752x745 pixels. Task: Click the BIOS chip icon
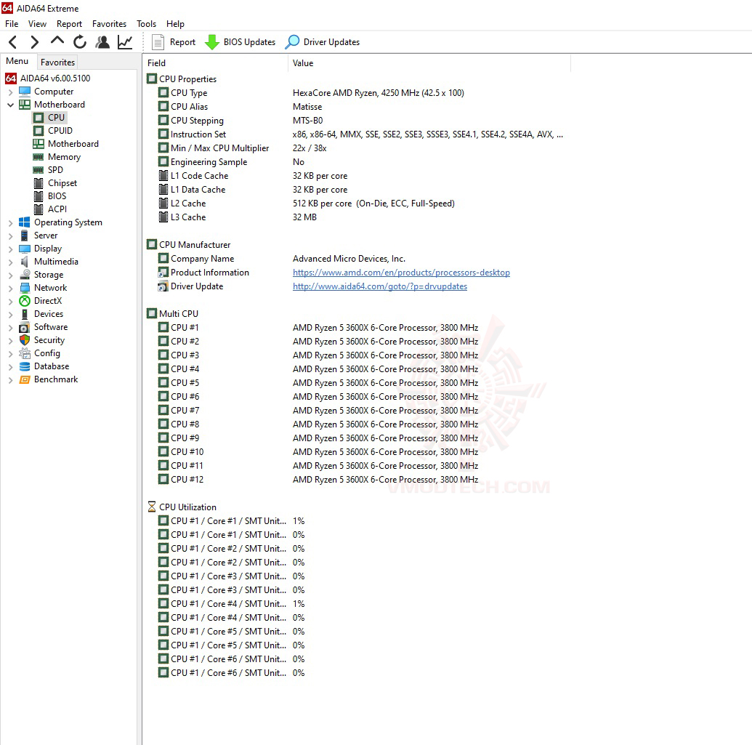pyautogui.click(x=39, y=196)
